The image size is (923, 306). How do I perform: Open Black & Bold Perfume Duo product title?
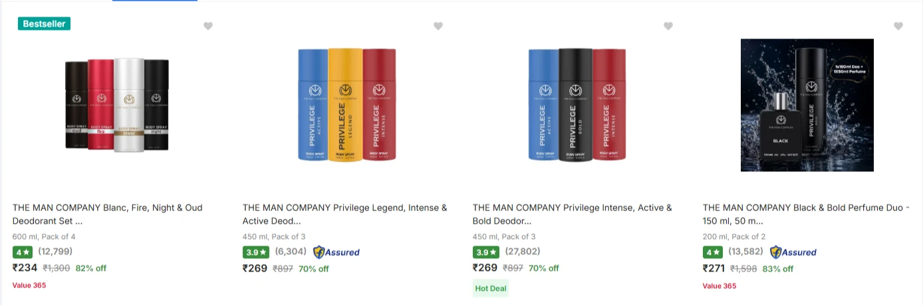[x=806, y=214]
